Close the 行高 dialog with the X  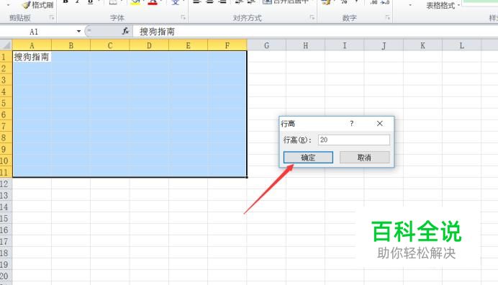tap(379, 123)
